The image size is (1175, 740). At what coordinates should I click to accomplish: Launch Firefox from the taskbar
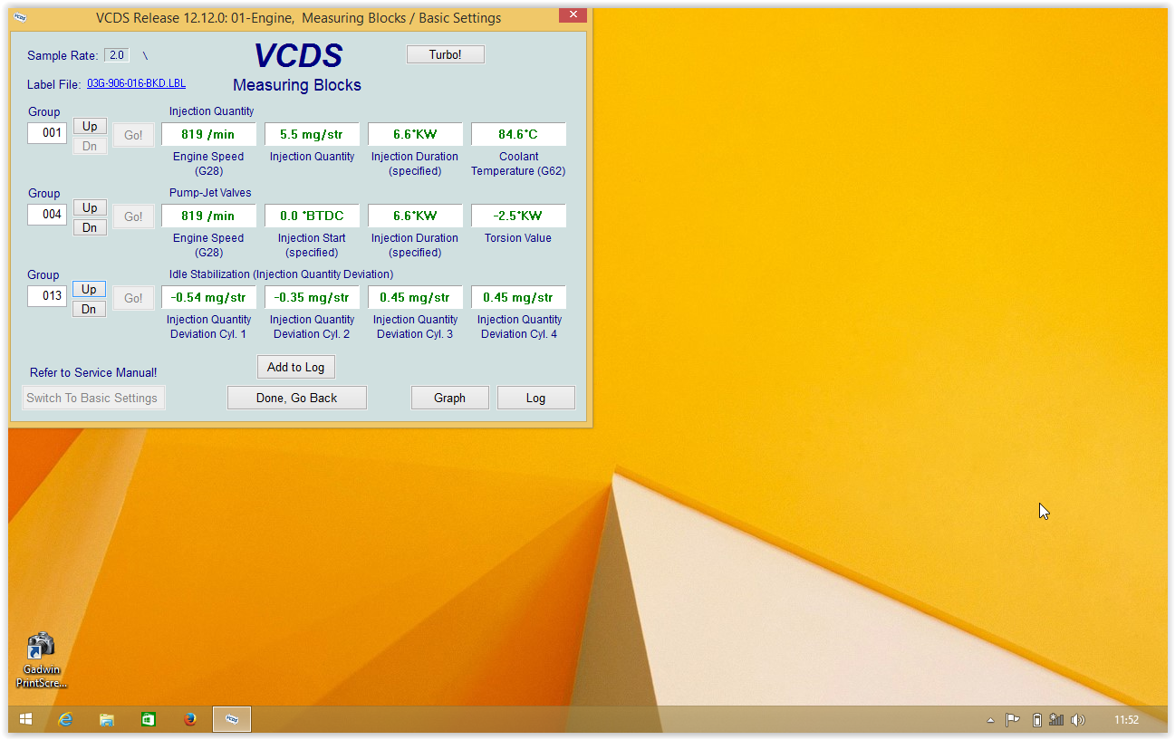click(189, 719)
